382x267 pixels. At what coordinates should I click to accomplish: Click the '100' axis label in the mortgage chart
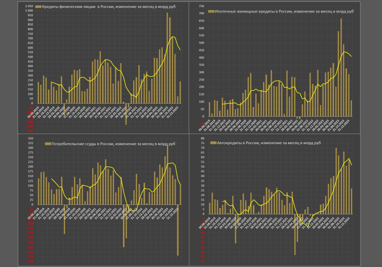tap(202, 102)
